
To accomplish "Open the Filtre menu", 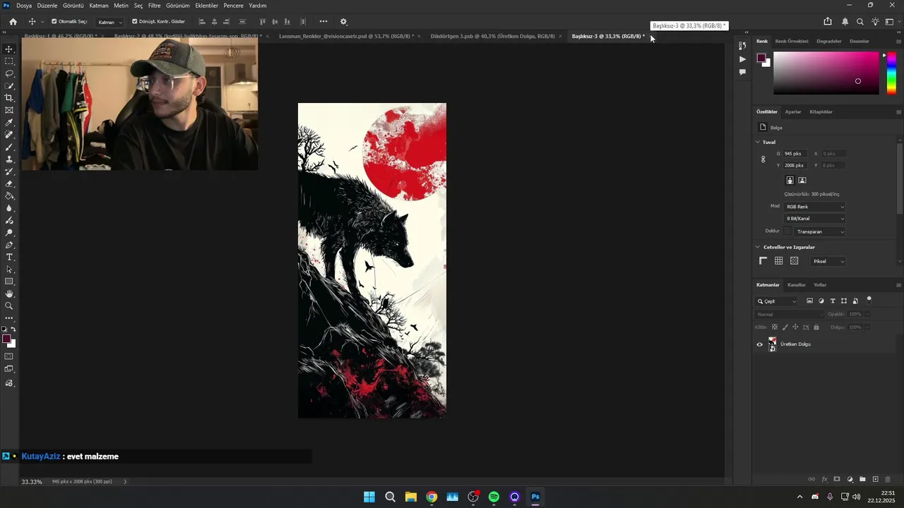I will [154, 6].
